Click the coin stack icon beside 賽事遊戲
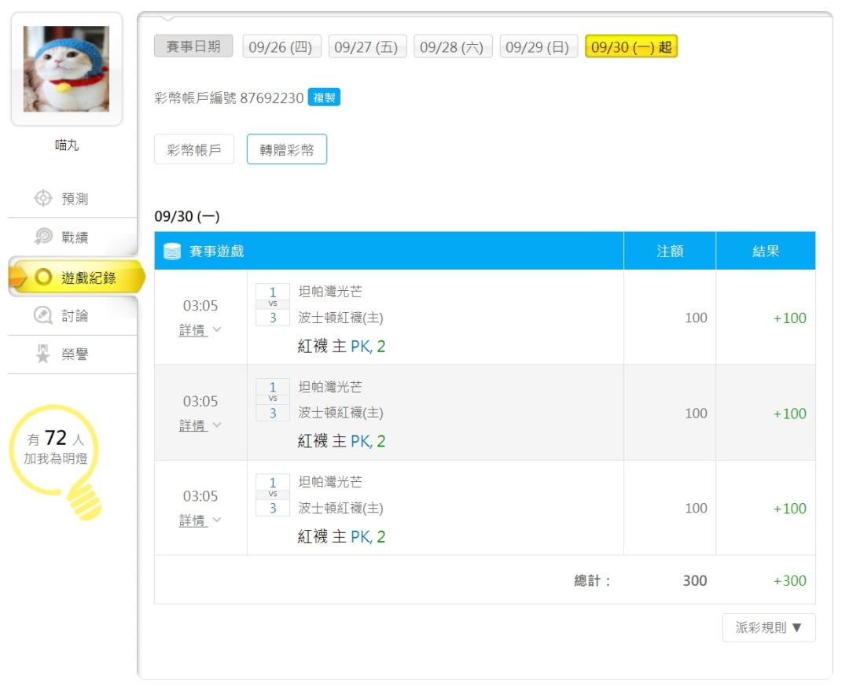 [172, 252]
